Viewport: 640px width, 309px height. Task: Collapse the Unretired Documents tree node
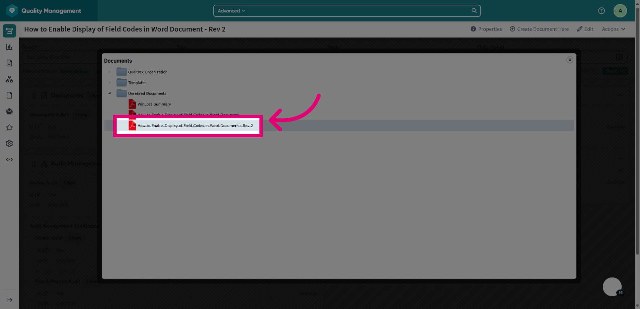point(109,93)
